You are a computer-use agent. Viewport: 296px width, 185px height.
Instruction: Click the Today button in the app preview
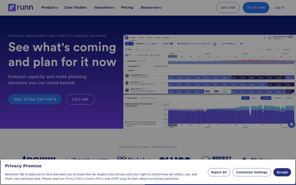(x=269, y=49)
